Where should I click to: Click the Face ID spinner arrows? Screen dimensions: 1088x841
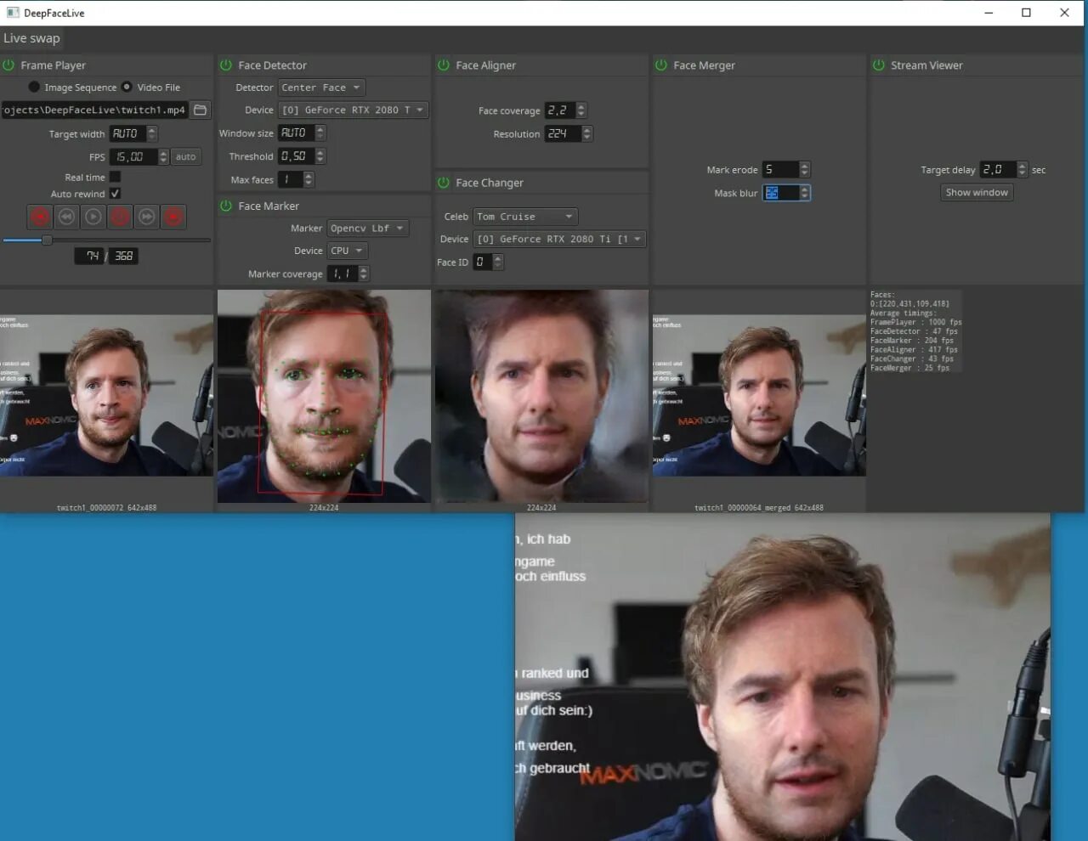click(x=498, y=262)
